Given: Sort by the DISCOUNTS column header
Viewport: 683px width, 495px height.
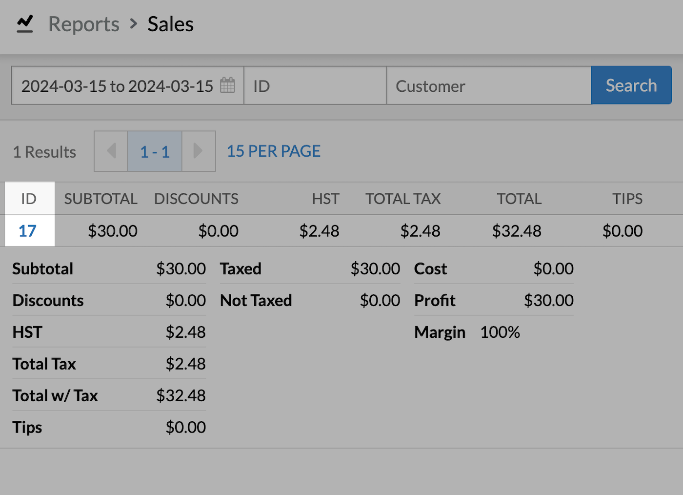Looking at the screenshot, I should click(x=196, y=198).
